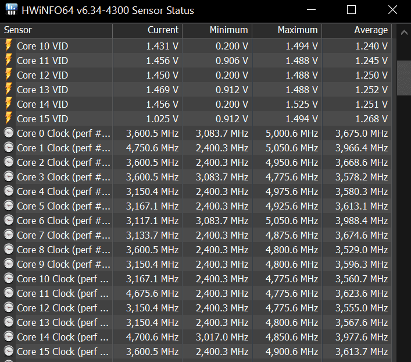Click the vertical scrollbar thumb
The height and width of the screenshot is (362, 411).
tap(404, 77)
